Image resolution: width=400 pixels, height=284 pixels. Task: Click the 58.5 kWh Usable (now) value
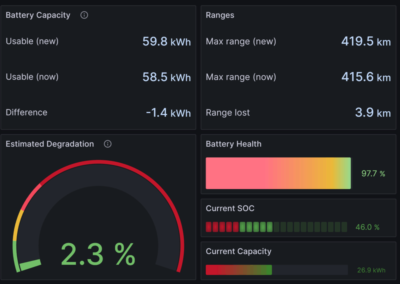(166, 77)
